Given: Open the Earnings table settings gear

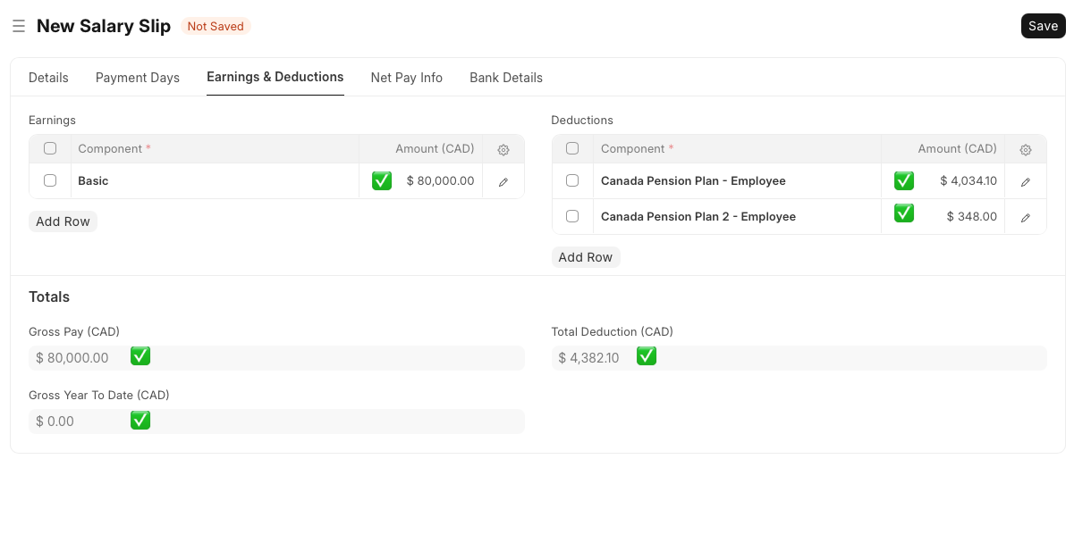Looking at the screenshot, I should (x=503, y=150).
